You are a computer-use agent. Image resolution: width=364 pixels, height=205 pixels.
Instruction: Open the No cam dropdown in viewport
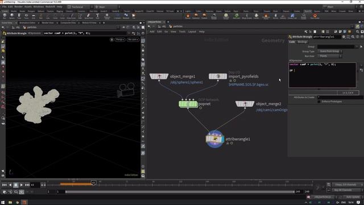[x=133, y=39]
